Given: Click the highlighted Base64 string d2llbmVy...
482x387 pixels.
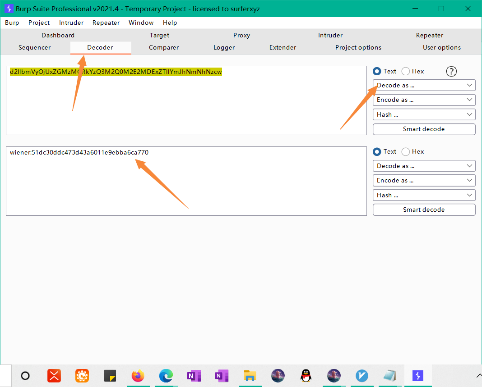Looking at the screenshot, I should tap(116, 72).
